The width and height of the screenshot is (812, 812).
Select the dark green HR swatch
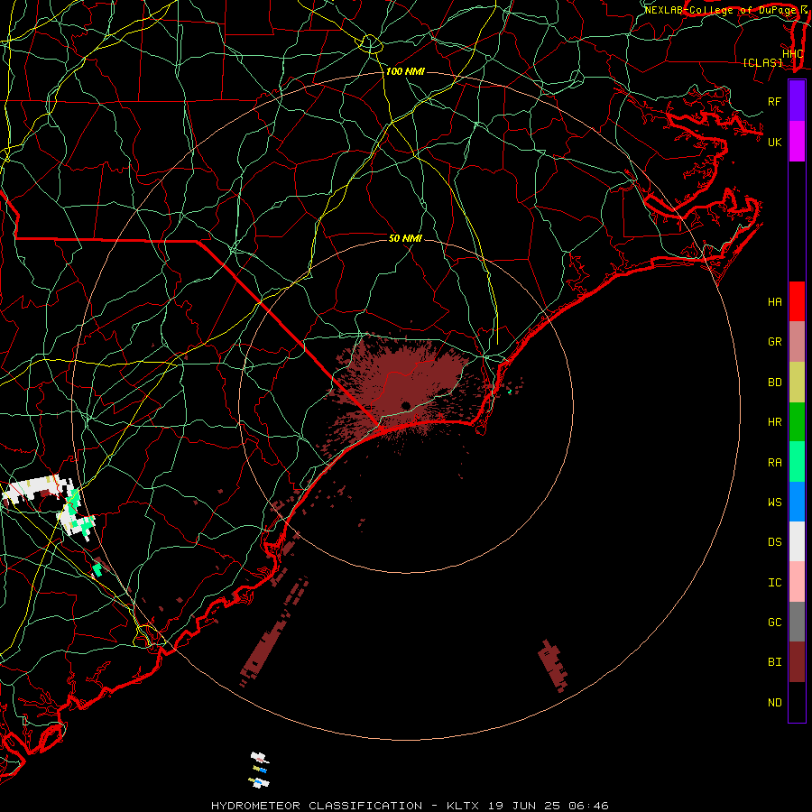[x=797, y=421]
